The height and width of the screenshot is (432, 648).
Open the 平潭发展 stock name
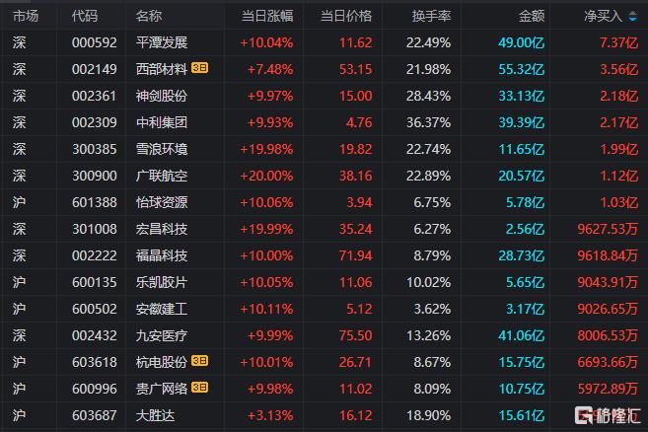(161, 42)
